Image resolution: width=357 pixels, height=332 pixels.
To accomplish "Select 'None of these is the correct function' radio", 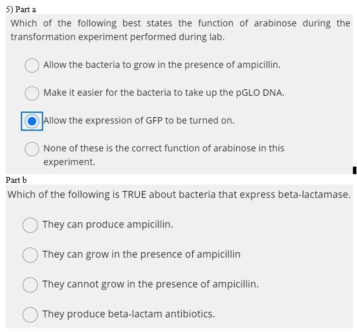I will coord(32,149).
